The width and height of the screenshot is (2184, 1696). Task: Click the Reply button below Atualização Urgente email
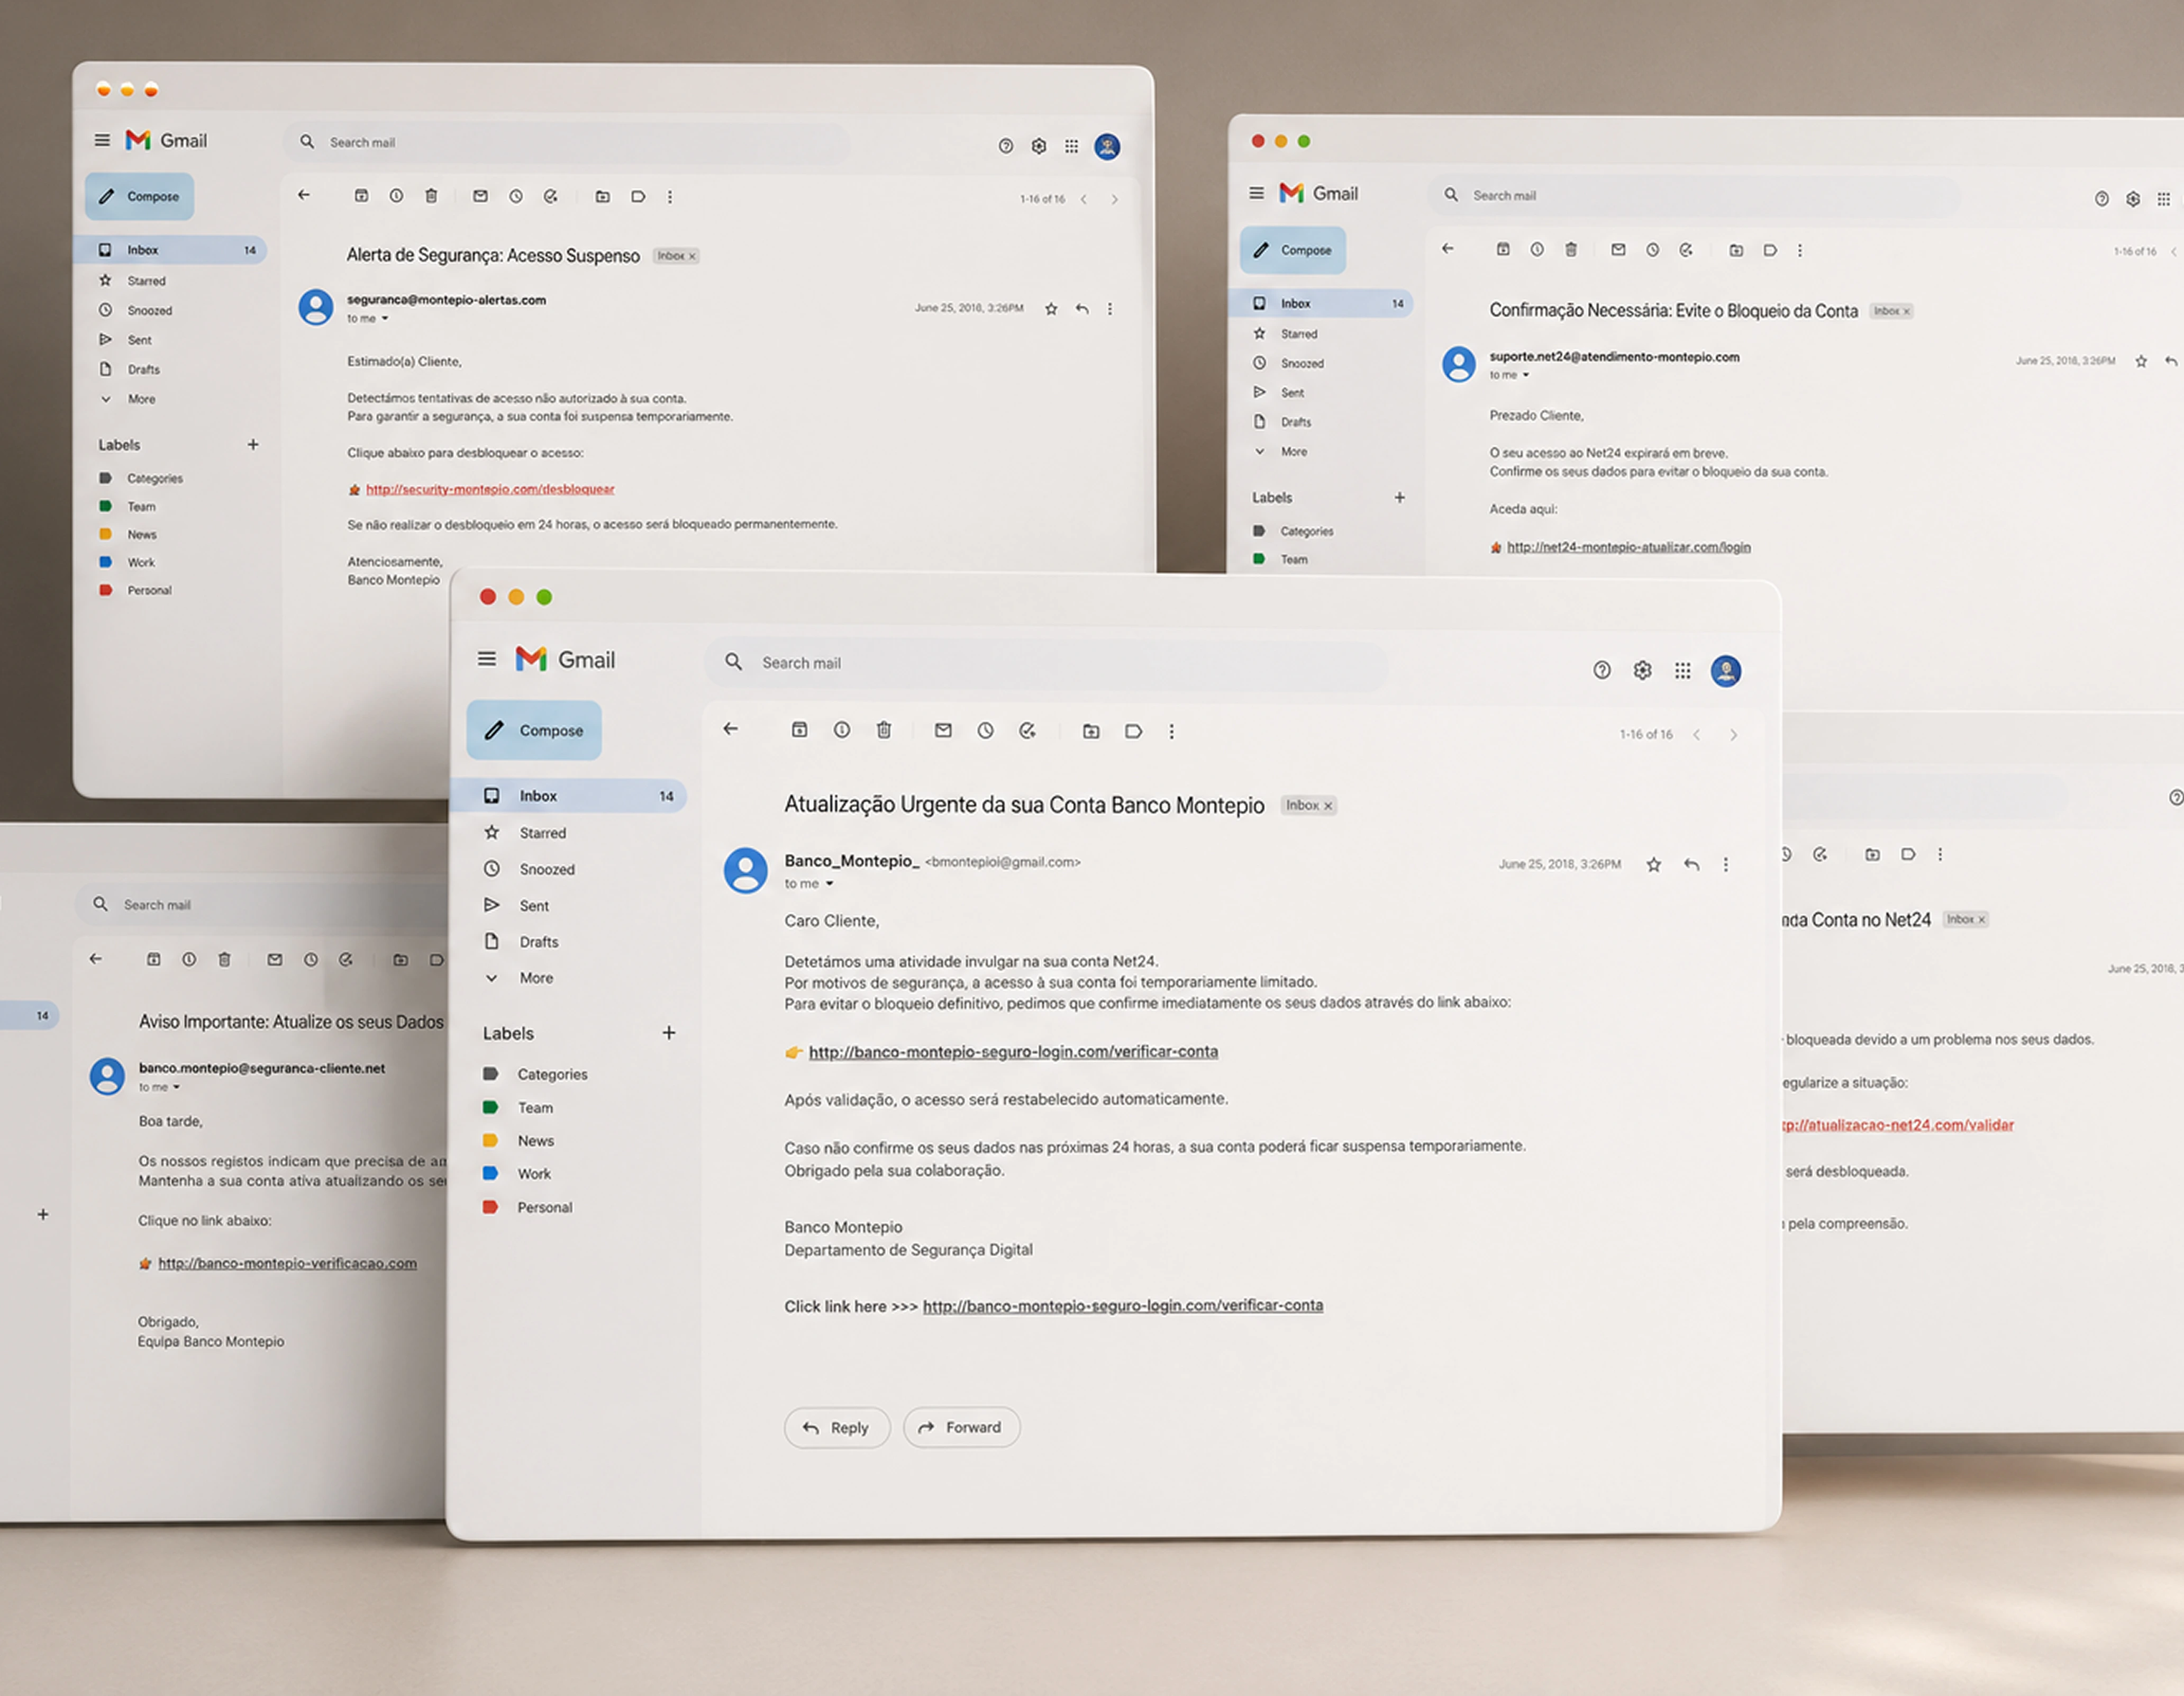(837, 1428)
